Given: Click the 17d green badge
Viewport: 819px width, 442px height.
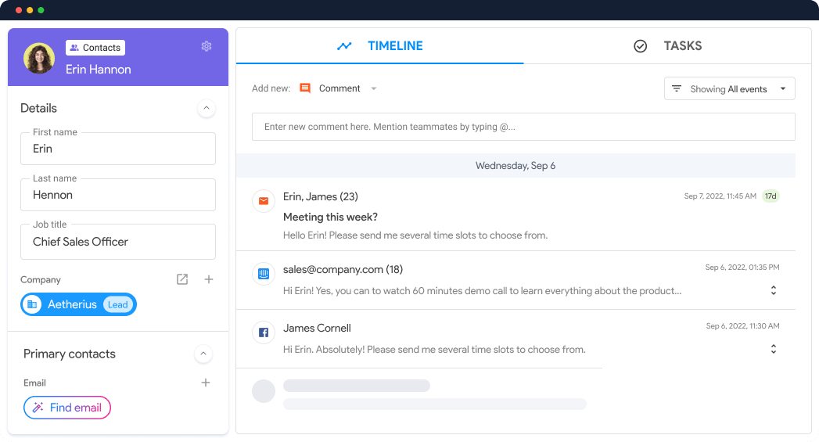Looking at the screenshot, I should pyautogui.click(x=771, y=196).
